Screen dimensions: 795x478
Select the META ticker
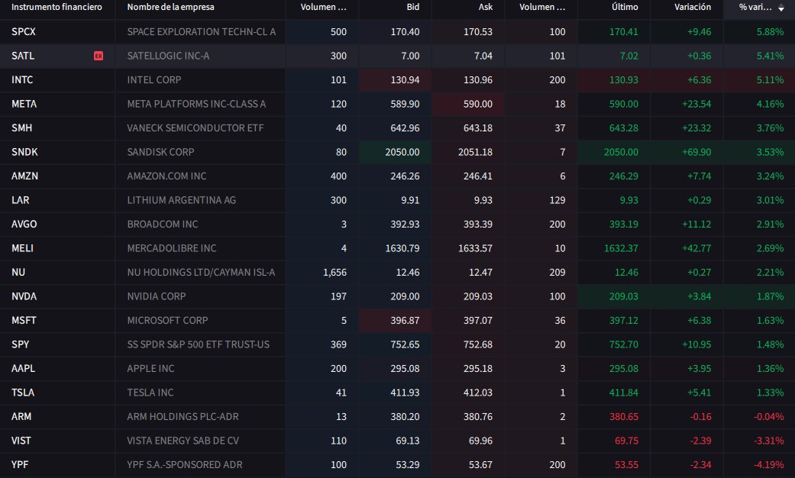pyautogui.click(x=24, y=104)
